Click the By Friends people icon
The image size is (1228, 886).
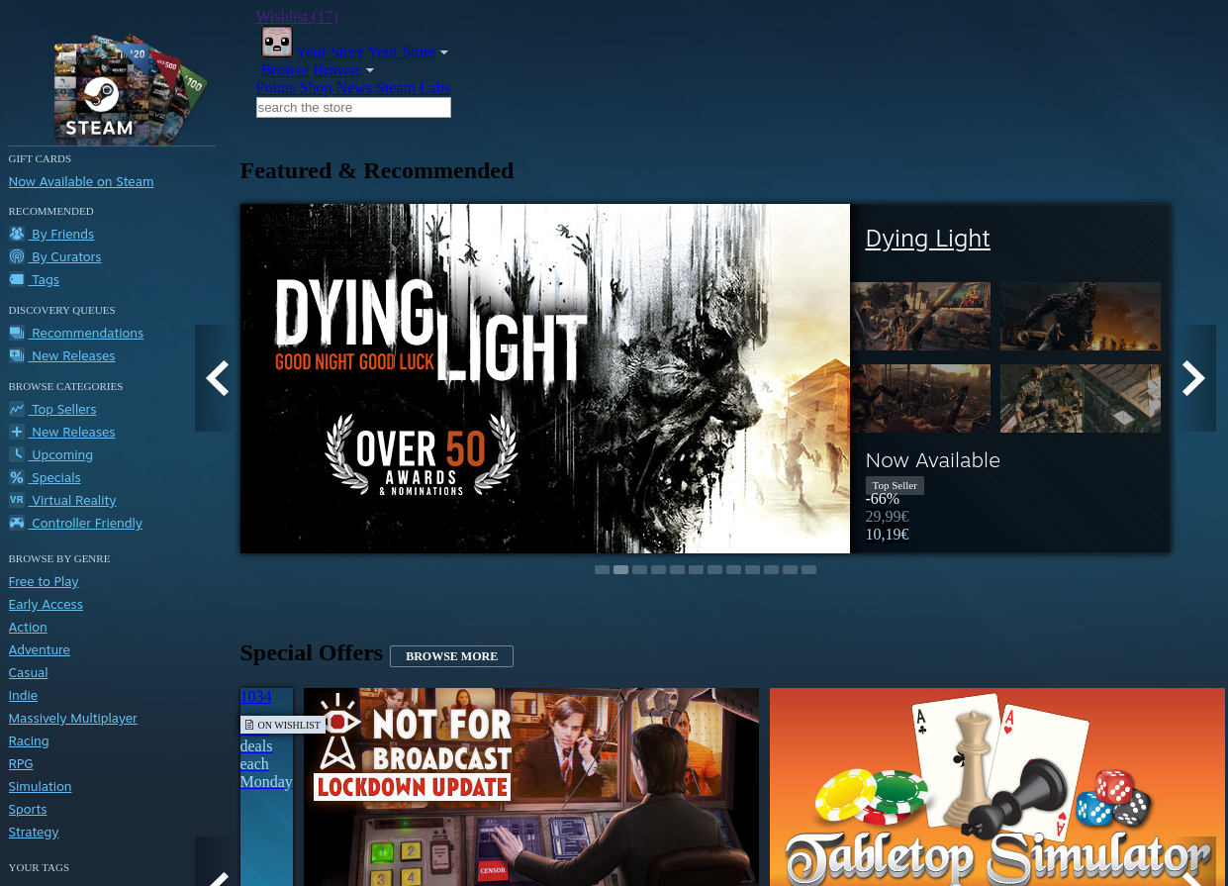pos(17,234)
